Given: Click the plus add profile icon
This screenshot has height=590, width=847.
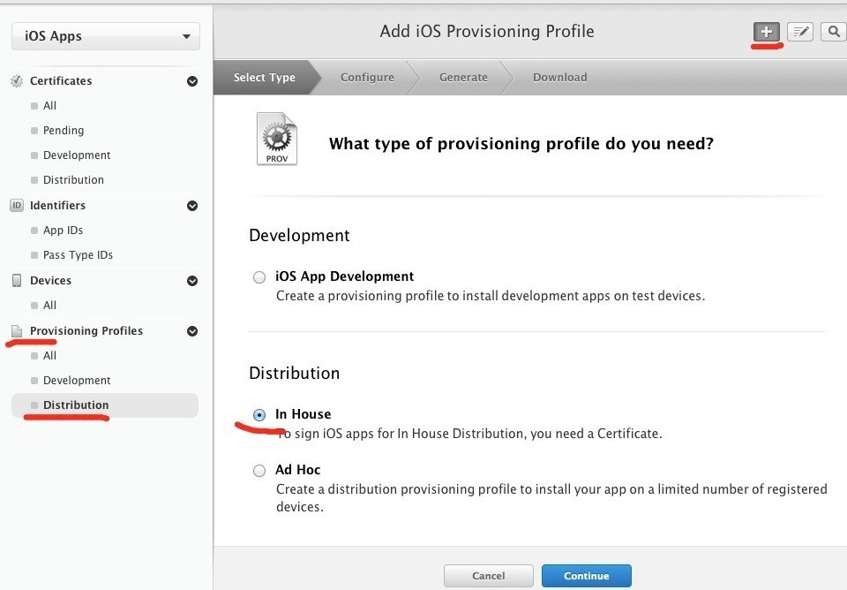Looking at the screenshot, I should 767,32.
